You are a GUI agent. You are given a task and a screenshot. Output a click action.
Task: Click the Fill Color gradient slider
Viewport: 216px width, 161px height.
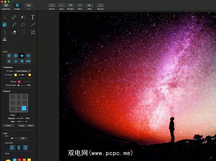(23, 75)
